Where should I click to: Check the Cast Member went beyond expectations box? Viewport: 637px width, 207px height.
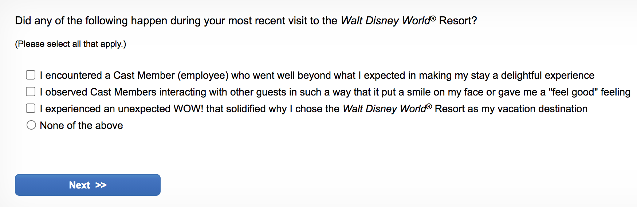pyautogui.click(x=31, y=75)
